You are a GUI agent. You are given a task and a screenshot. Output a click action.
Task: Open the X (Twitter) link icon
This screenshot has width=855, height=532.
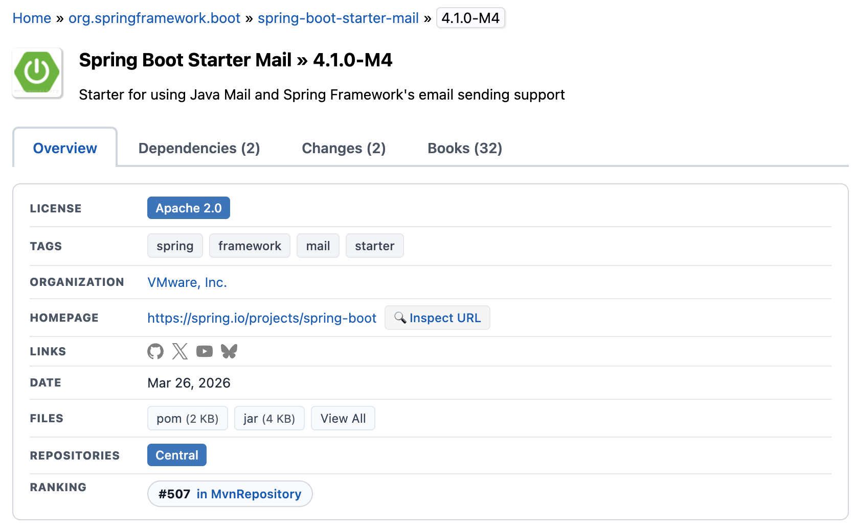(180, 351)
